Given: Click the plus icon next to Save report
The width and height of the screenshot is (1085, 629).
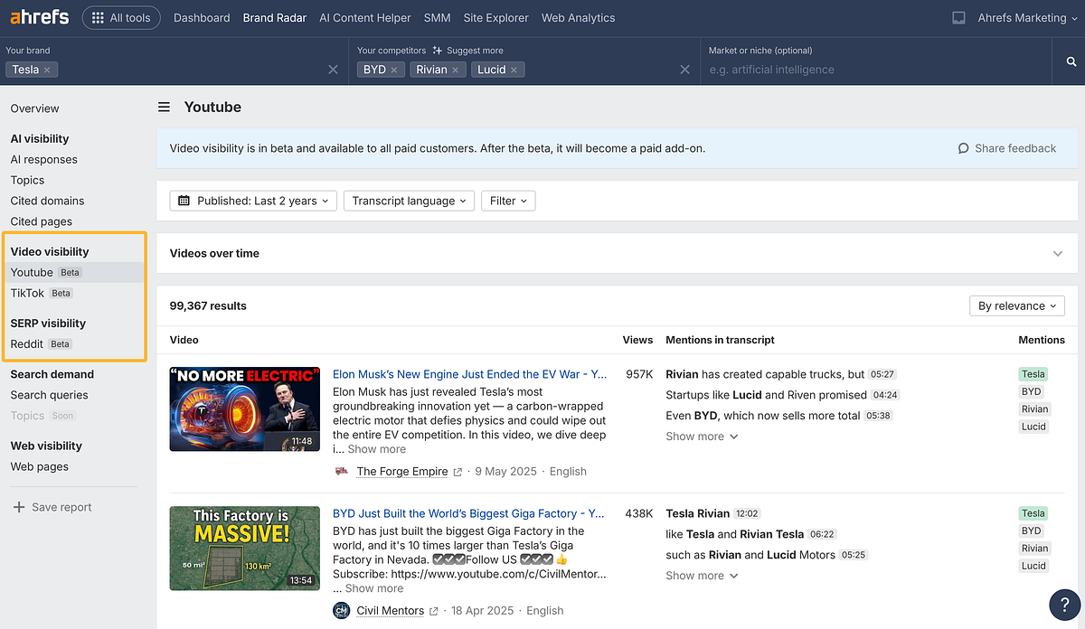Looking at the screenshot, I should [20, 507].
